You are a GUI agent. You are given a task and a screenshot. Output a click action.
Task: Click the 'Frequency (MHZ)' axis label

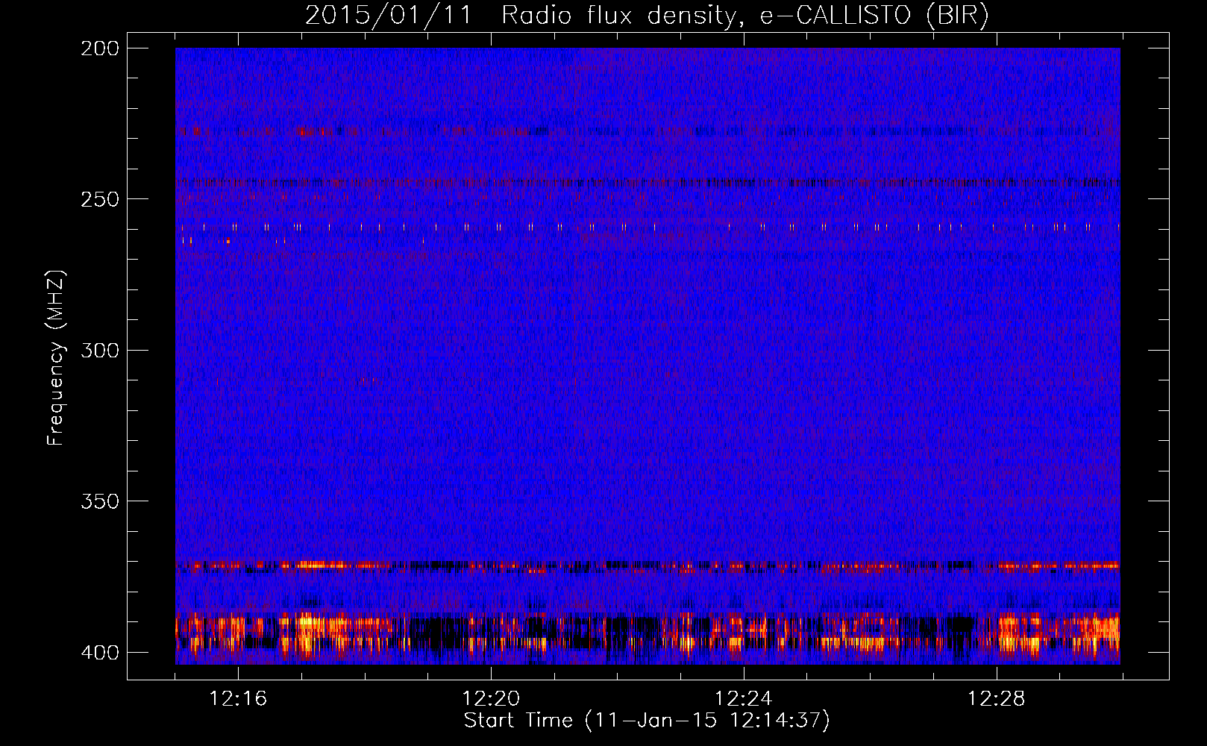pyautogui.click(x=57, y=358)
